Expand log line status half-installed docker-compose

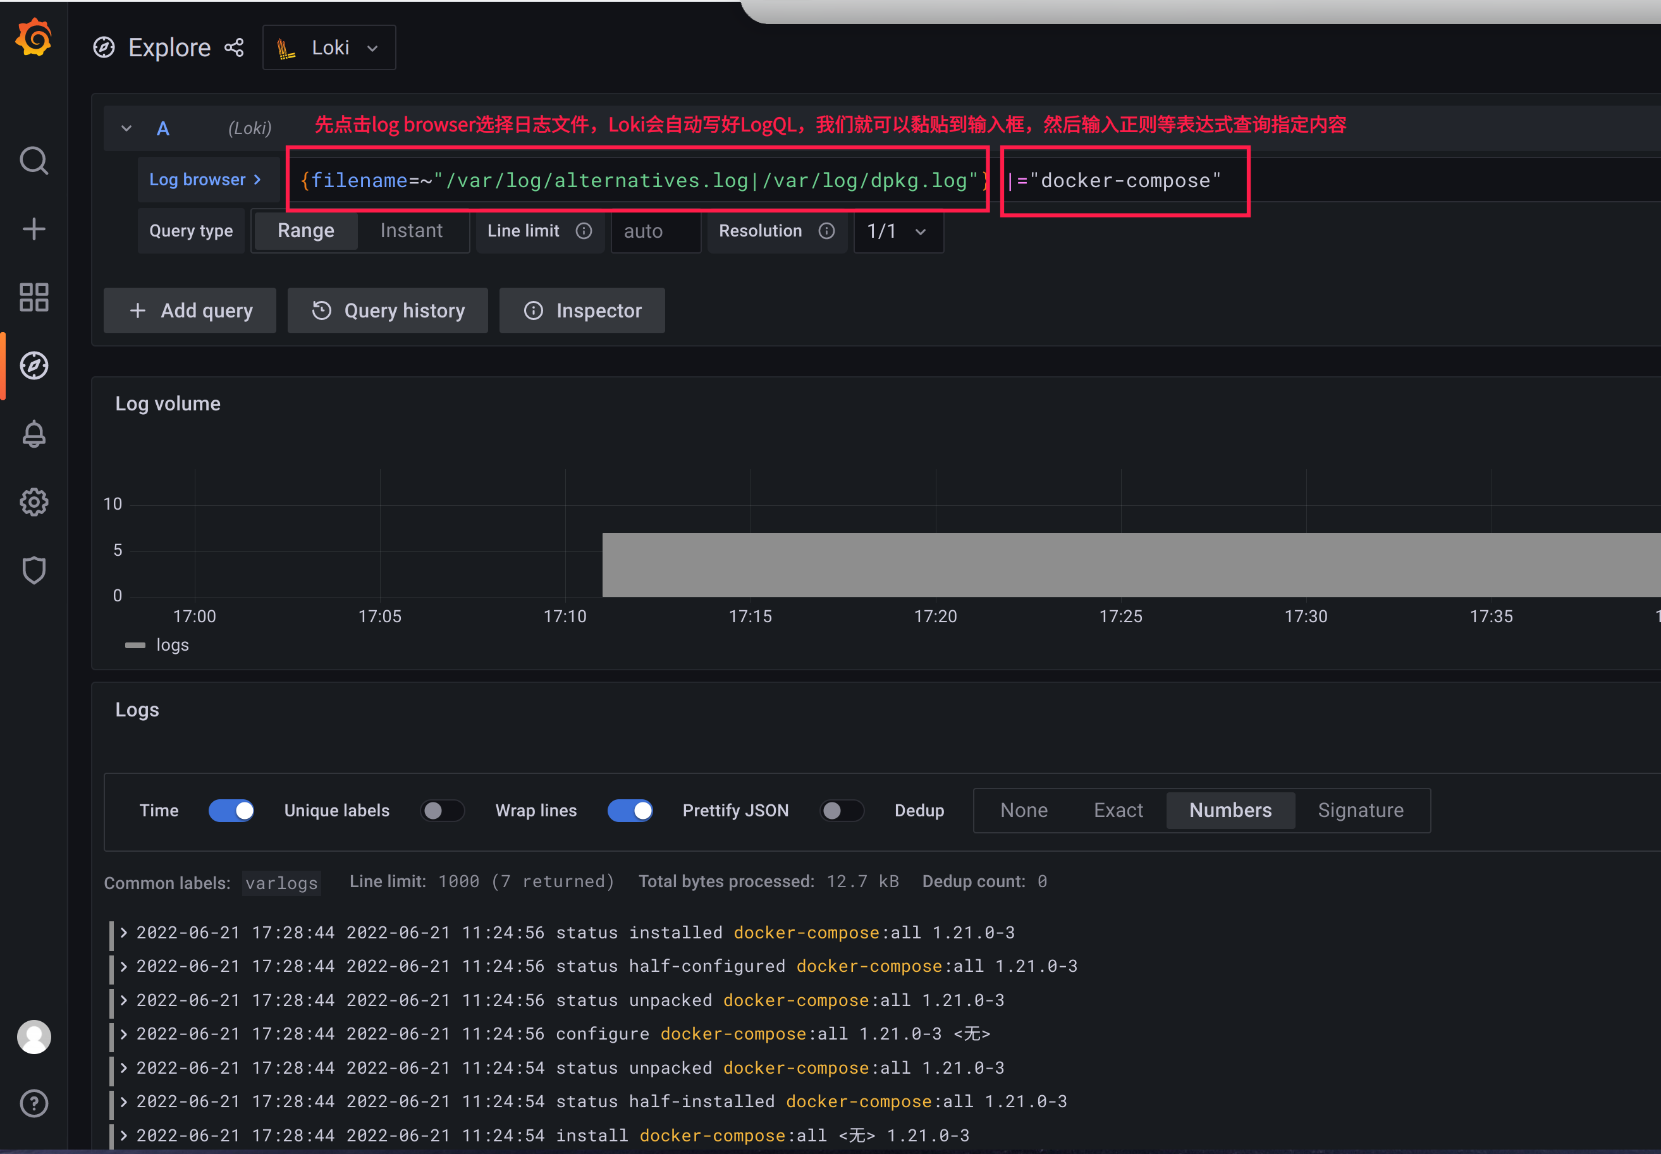pos(123,1102)
